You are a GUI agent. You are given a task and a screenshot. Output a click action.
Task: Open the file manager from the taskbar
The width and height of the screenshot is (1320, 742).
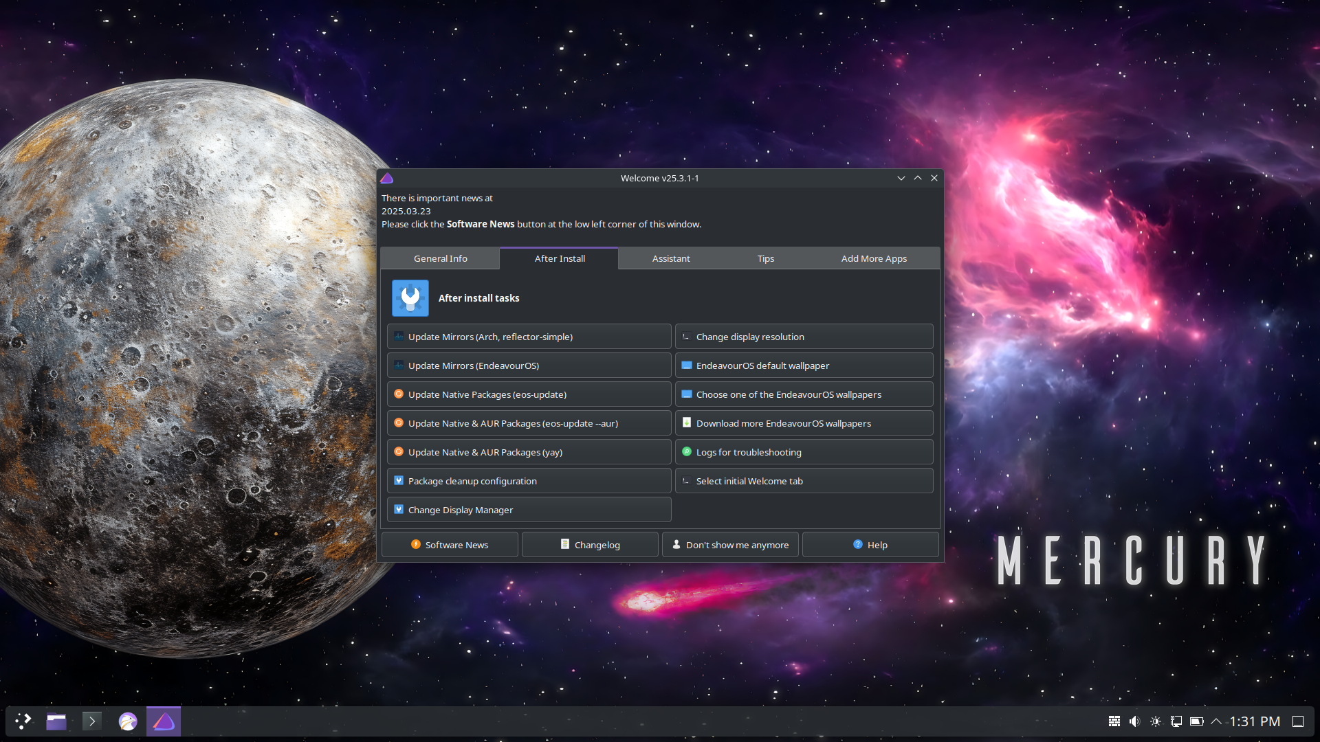click(56, 721)
